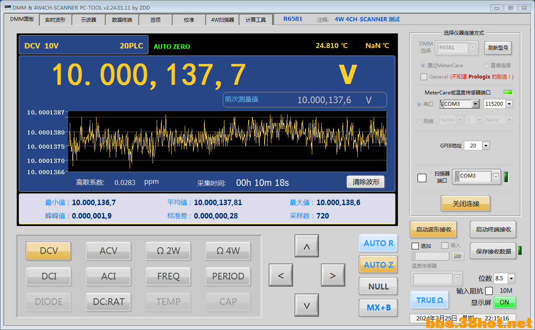
Task: Open the 示波器 tab
Action: (89, 20)
